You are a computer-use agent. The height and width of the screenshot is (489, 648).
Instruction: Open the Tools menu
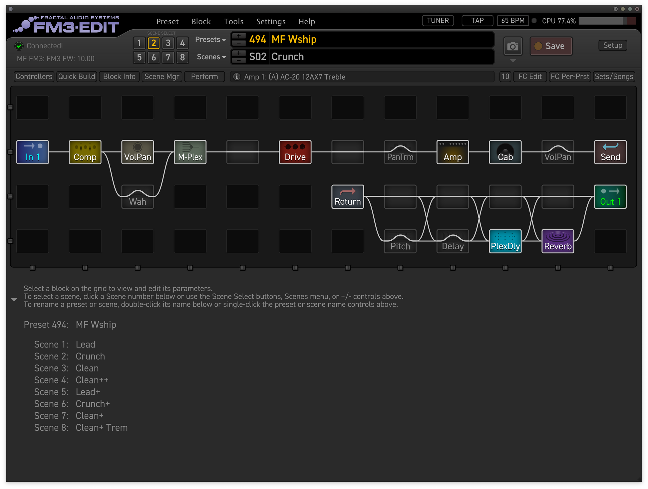[x=233, y=22]
